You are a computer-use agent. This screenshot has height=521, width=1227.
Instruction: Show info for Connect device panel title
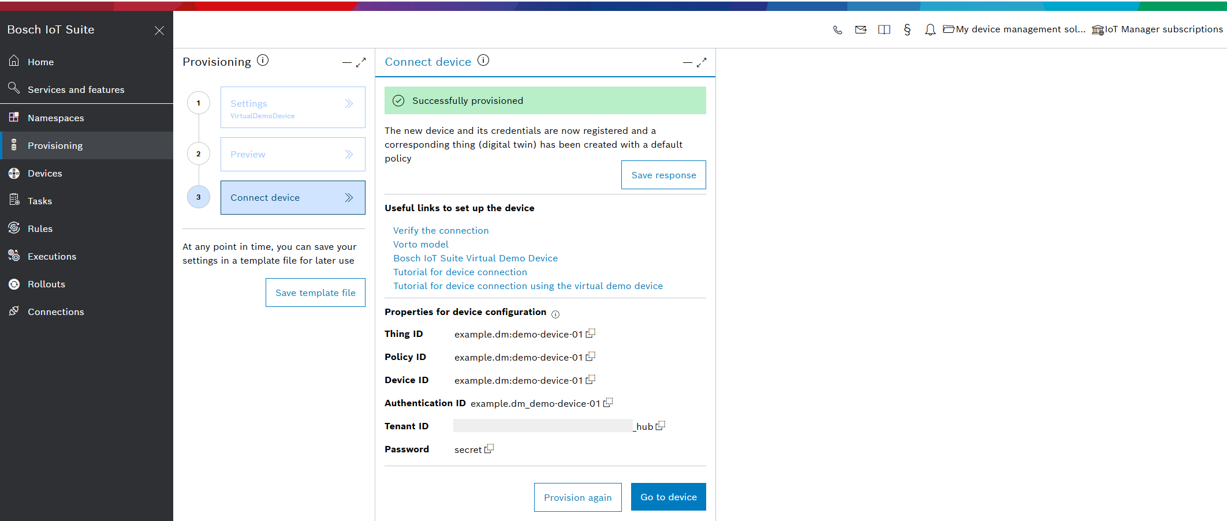[x=483, y=60]
